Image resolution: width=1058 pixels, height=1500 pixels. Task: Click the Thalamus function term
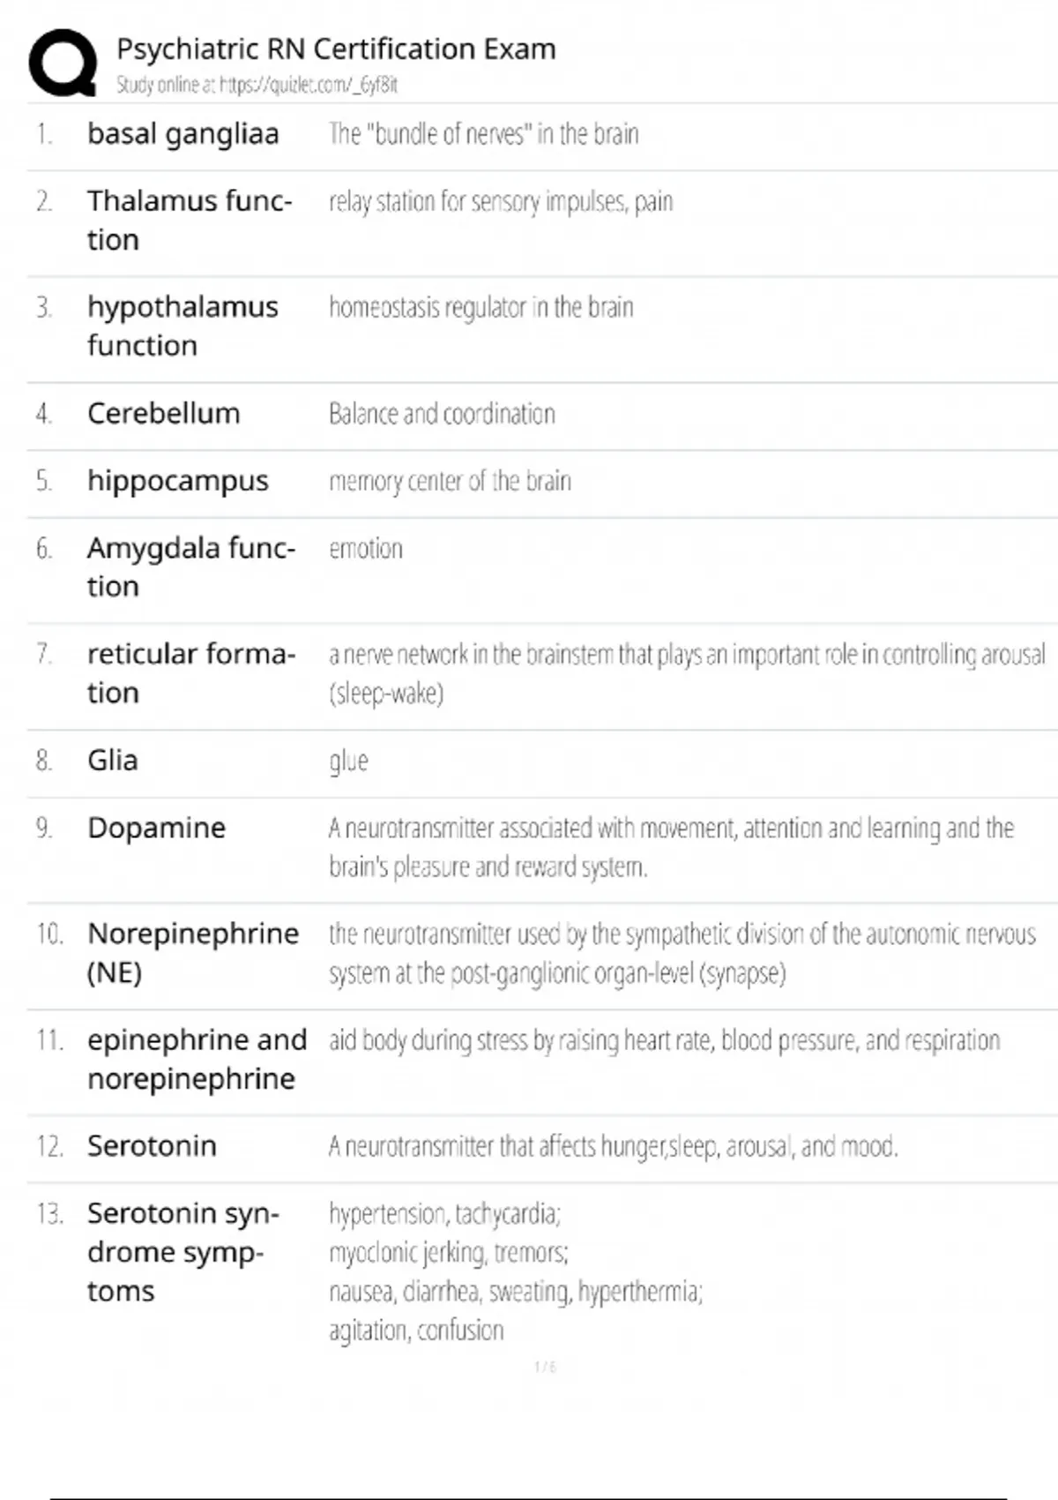(x=189, y=220)
